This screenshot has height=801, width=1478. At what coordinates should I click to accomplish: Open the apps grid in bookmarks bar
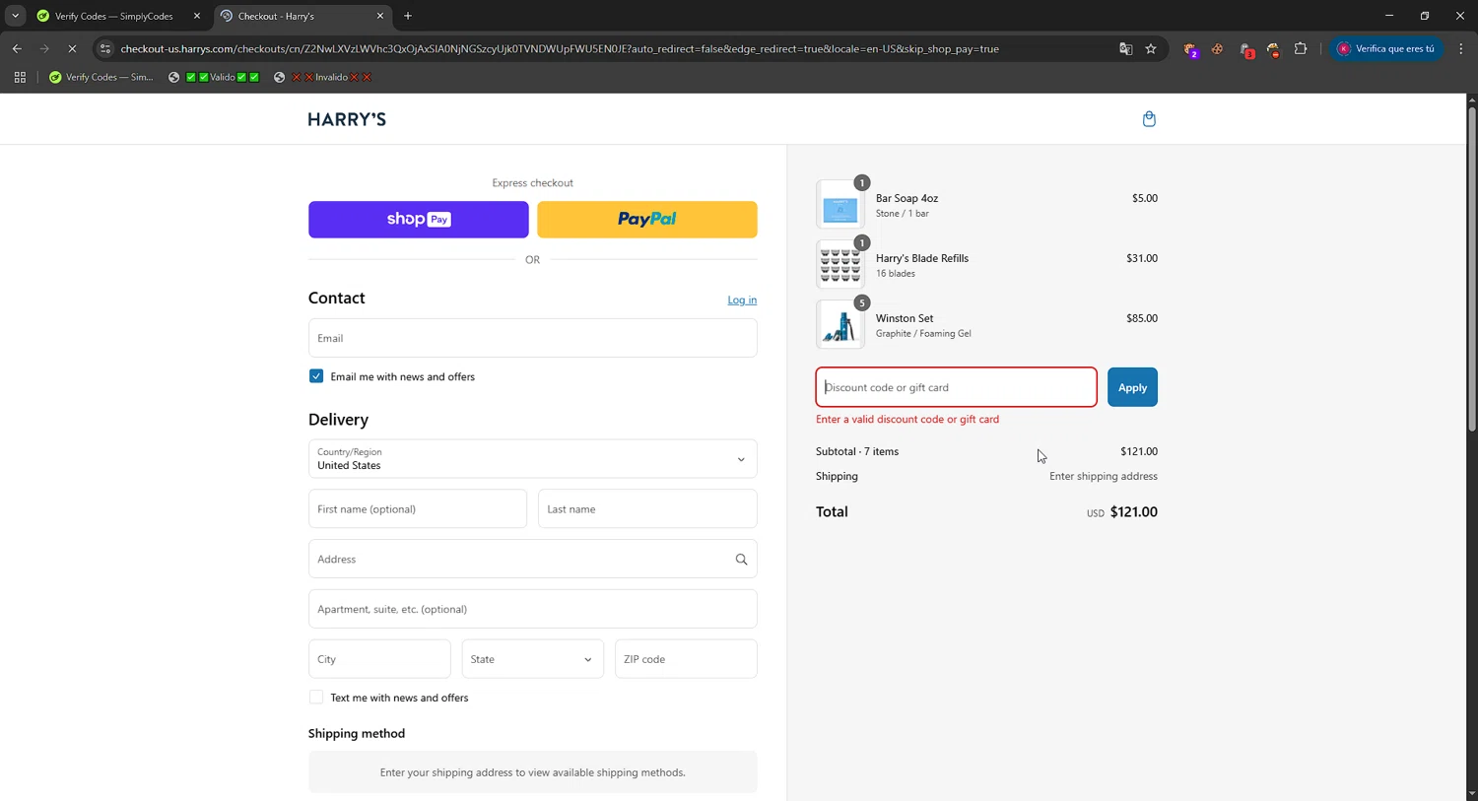pos(20,77)
